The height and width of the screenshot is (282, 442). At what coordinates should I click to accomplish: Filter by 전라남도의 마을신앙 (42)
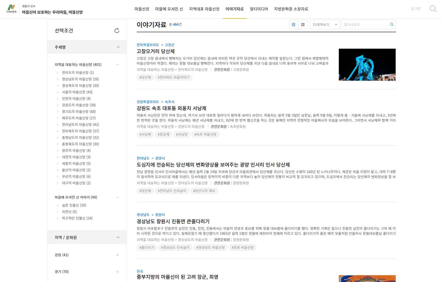(x=80, y=125)
